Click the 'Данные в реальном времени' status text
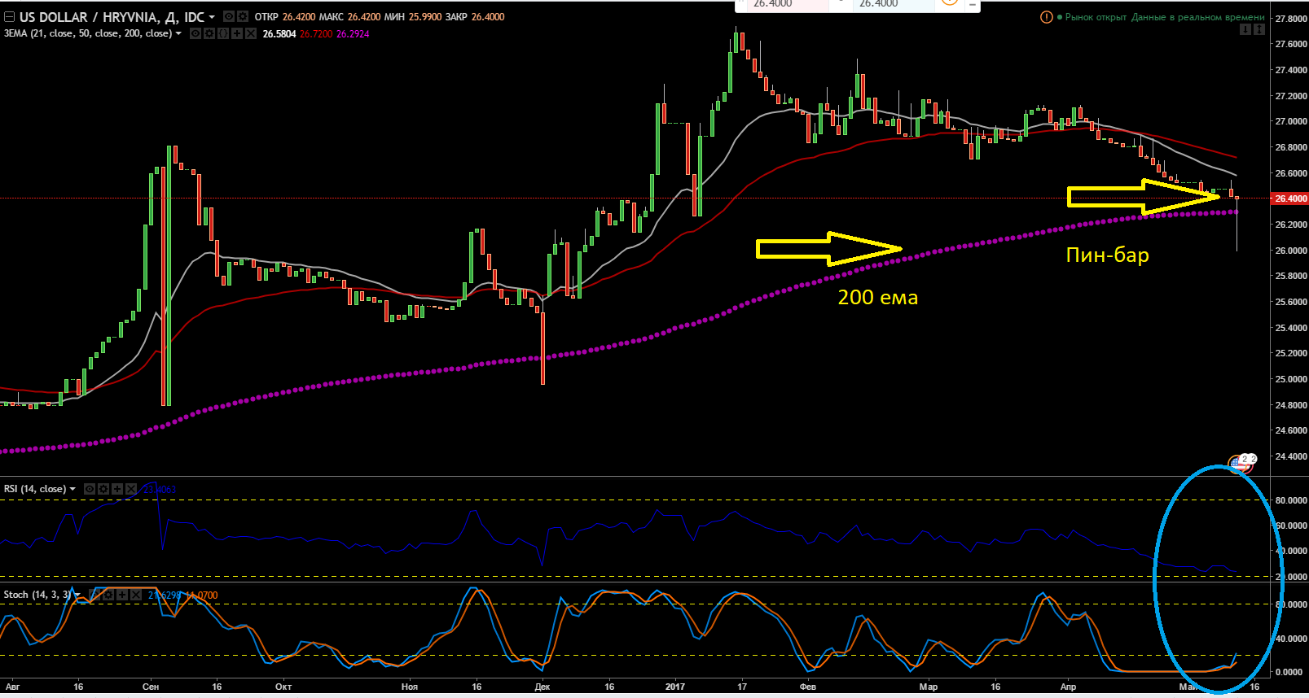This screenshot has width=1309, height=698. click(1198, 17)
